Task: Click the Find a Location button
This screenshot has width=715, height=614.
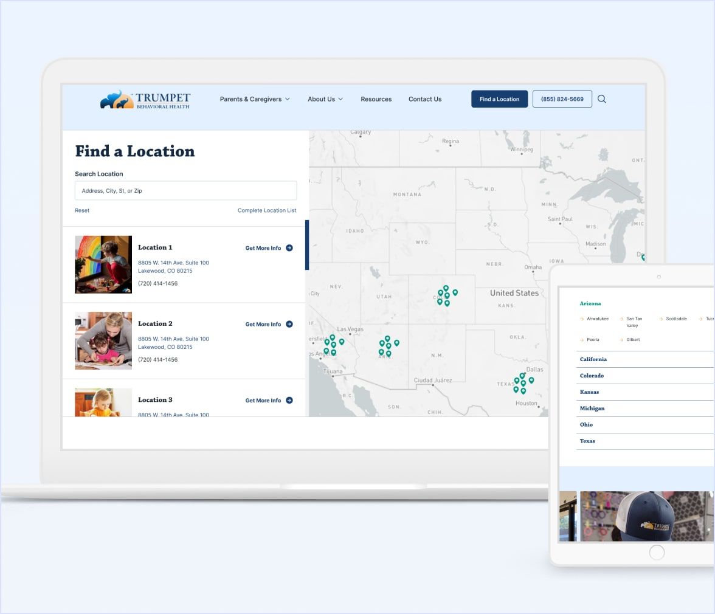Action: tap(499, 99)
